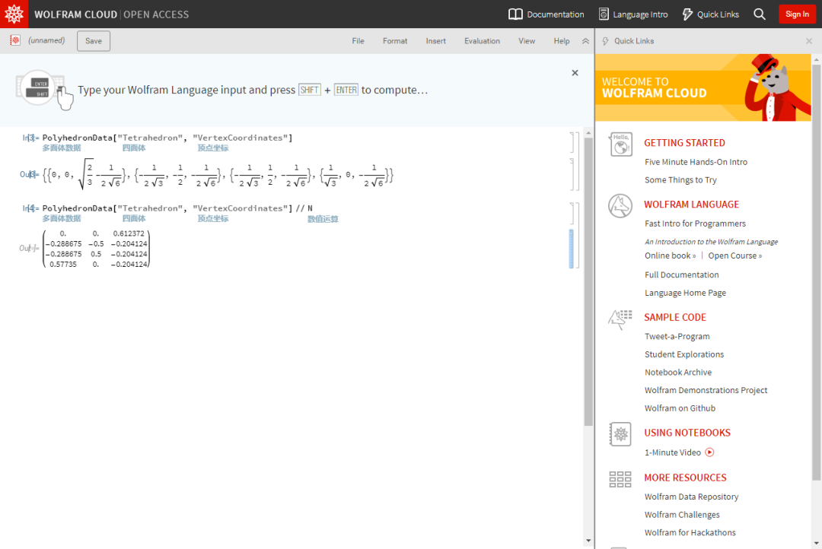Open Wolfram Data Repository link
This screenshot has height=549, width=822.
tap(691, 497)
